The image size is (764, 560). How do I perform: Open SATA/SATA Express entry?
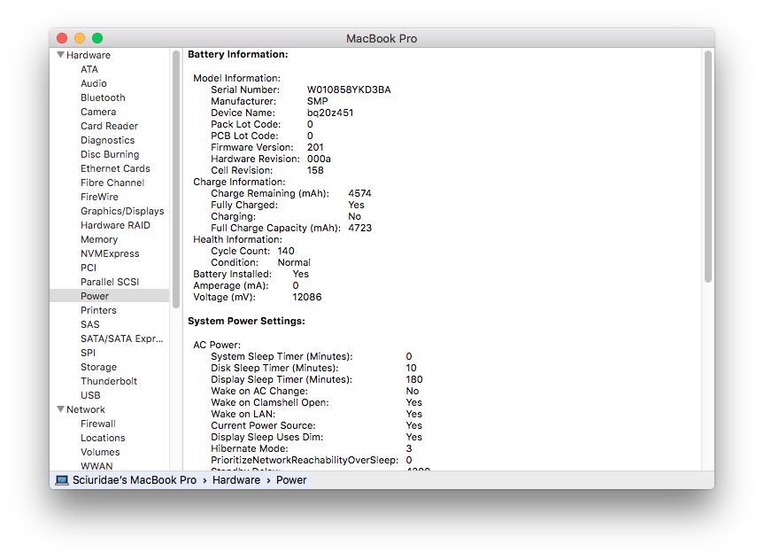click(x=122, y=338)
